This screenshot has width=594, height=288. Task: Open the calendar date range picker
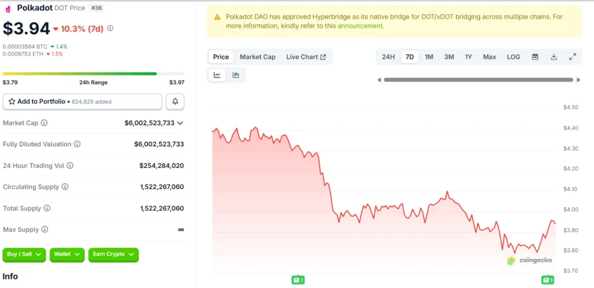pos(535,57)
